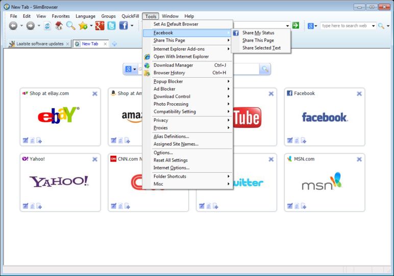Open the toolbar search engine selector arrow
Screen dimensions: 394x276
click(x=316, y=26)
